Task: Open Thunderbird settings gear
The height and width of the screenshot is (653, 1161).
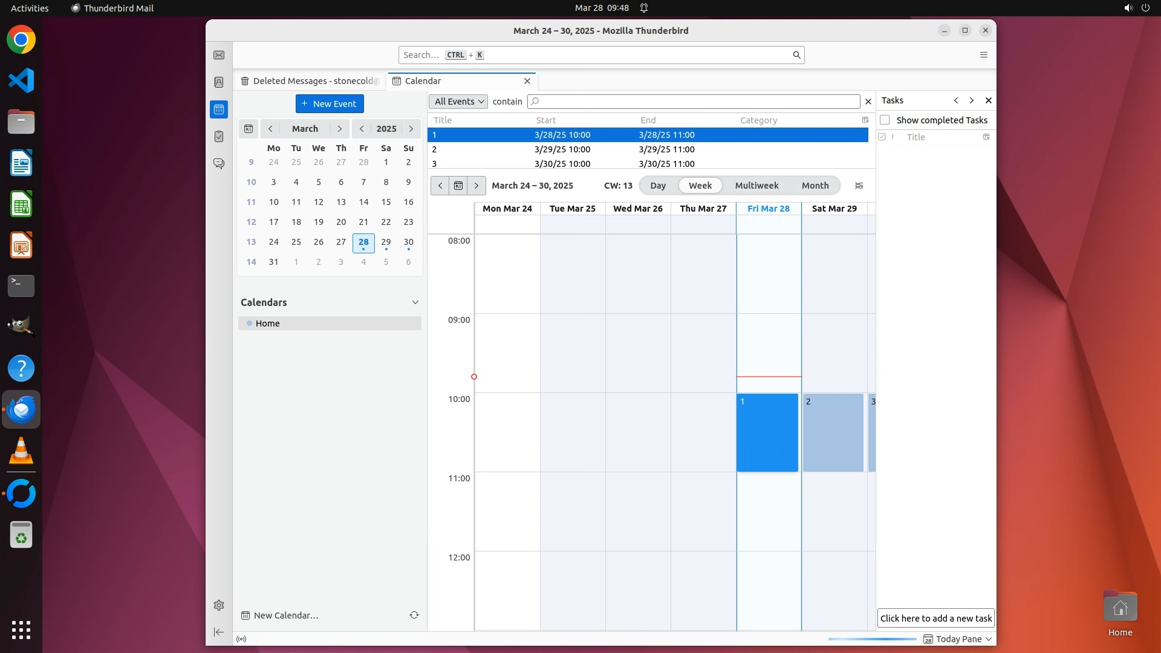Action: pyautogui.click(x=219, y=605)
